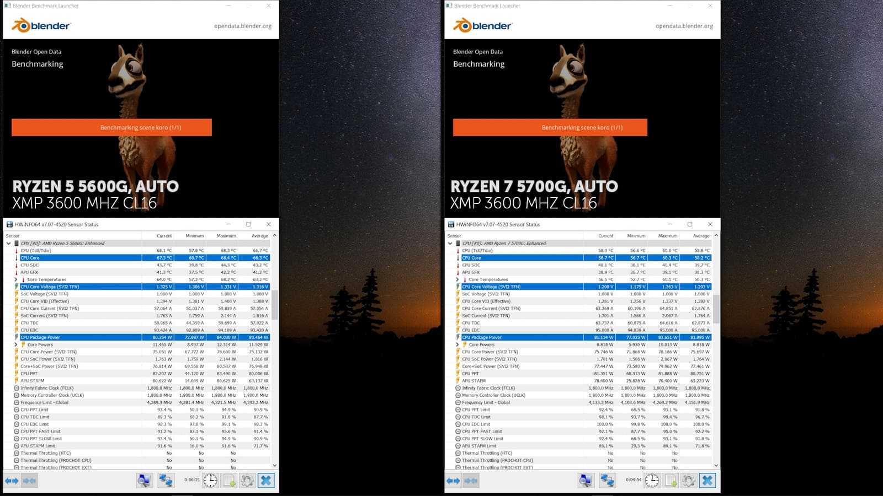Click opendata.blender.org link in left Blender launcher
This screenshot has height=496, width=883.
(x=242, y=26)
